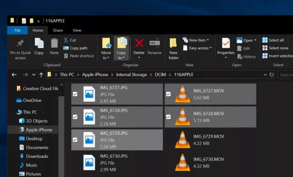Uncheck the IMG_6728.JPG checkbox

pos(75,117)
